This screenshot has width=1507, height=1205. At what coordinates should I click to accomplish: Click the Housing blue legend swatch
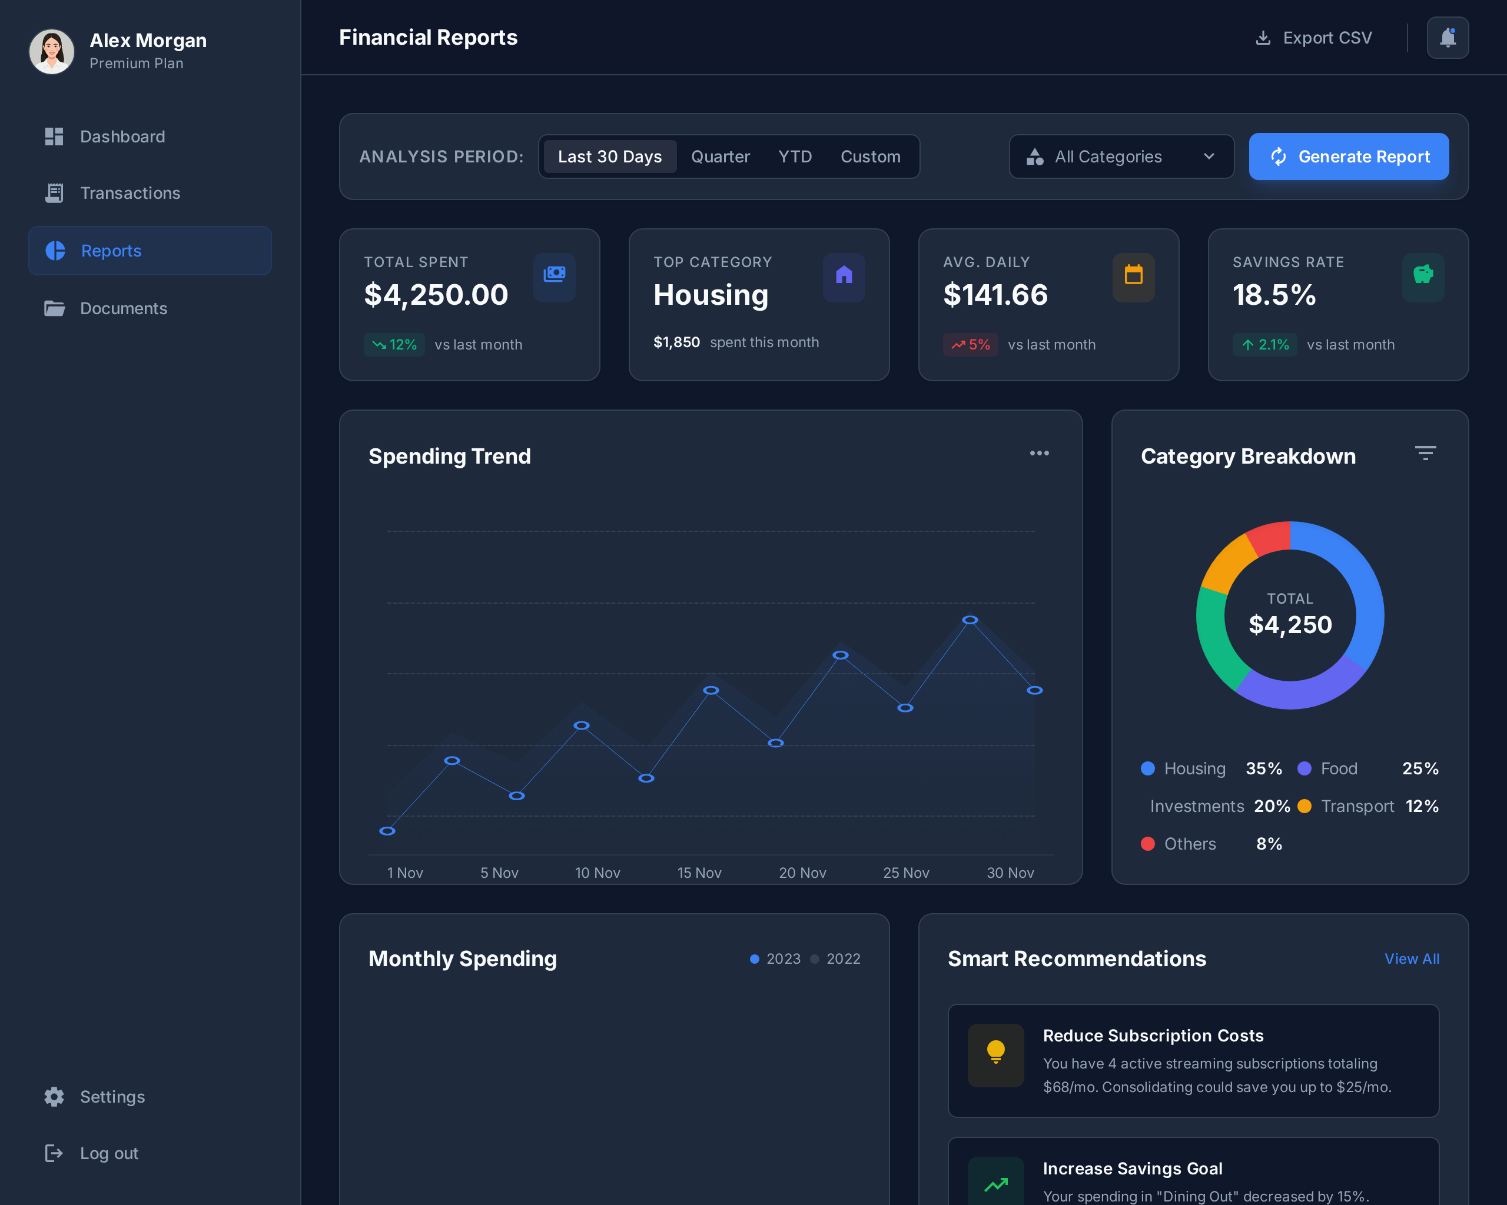tap(1147, 768)
